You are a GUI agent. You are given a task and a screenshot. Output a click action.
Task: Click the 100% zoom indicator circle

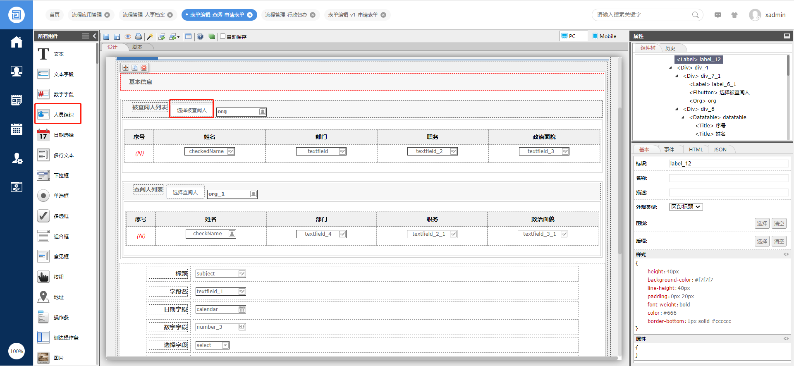tap(17, 352)
